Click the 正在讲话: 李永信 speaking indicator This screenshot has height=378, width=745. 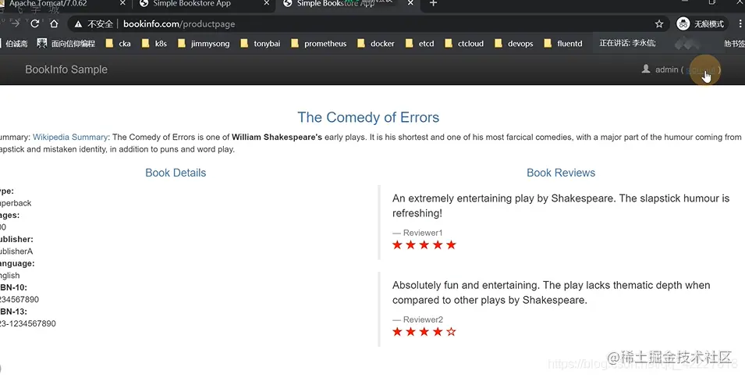(627, 43)
